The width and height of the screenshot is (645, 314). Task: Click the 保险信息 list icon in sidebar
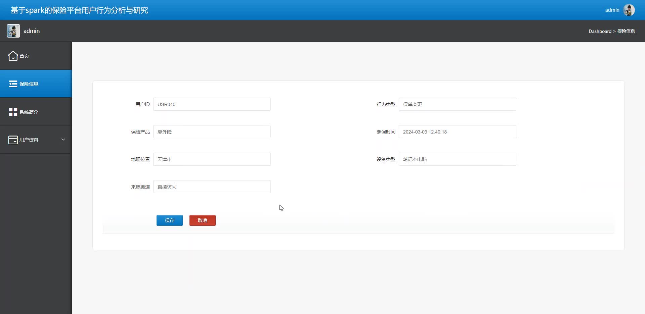(x=13, y=84)
